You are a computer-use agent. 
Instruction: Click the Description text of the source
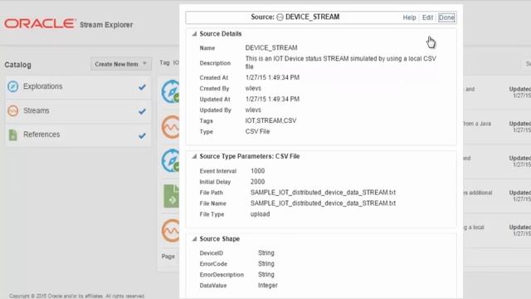[x=341, y=63]
